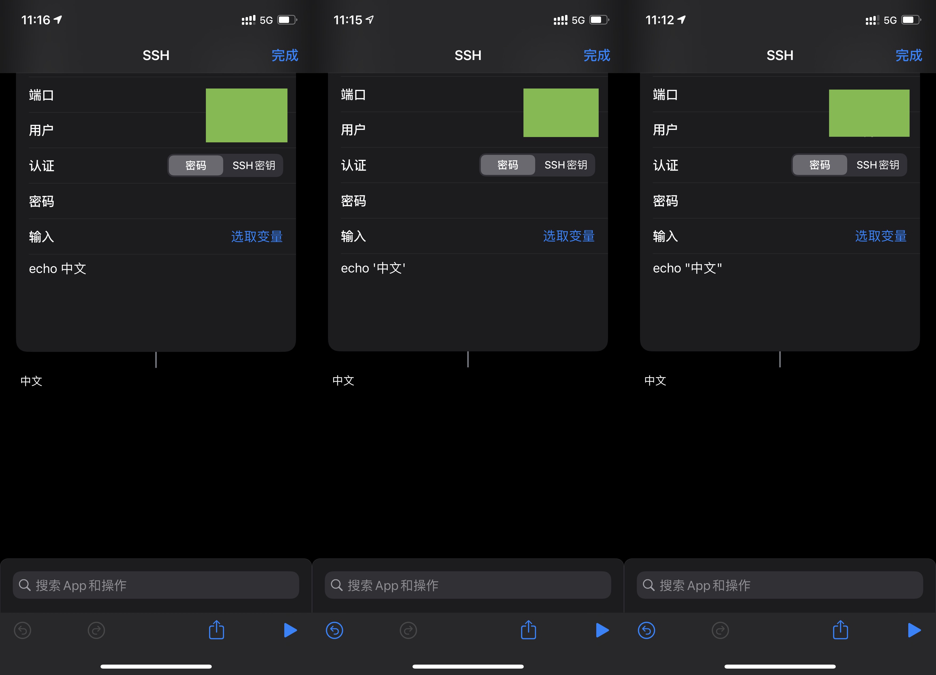Tap the share icon in the left screen

(216, 630)
